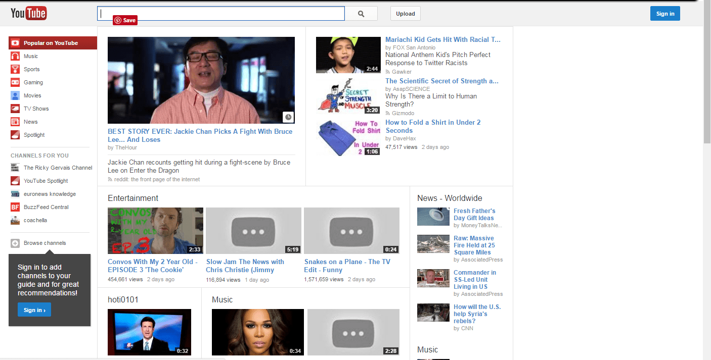Viewport: 711px width, 360px height.
Task: Click the placeholder thumbnail with 5:19 duration
Action: point(253,231)
